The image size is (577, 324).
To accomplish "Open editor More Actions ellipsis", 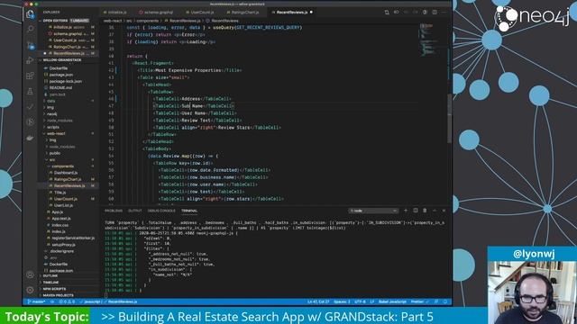I will tap(444, 12).
